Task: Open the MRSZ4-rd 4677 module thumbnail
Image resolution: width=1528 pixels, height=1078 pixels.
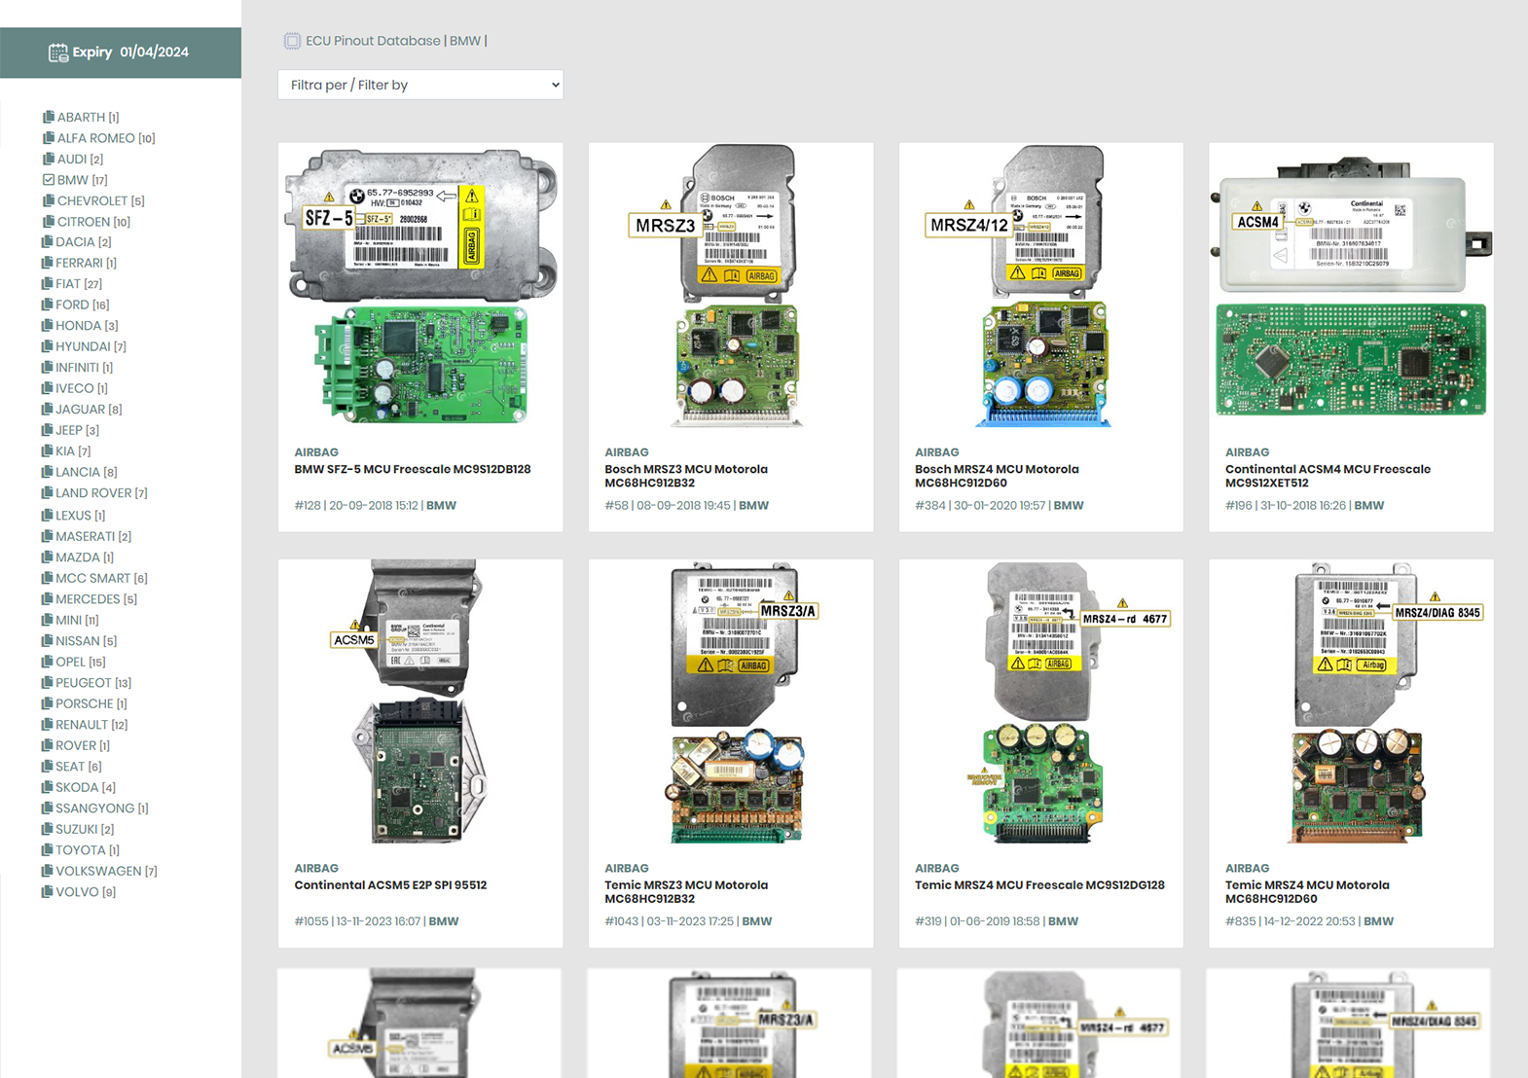Action: [x=1041, y=701]
